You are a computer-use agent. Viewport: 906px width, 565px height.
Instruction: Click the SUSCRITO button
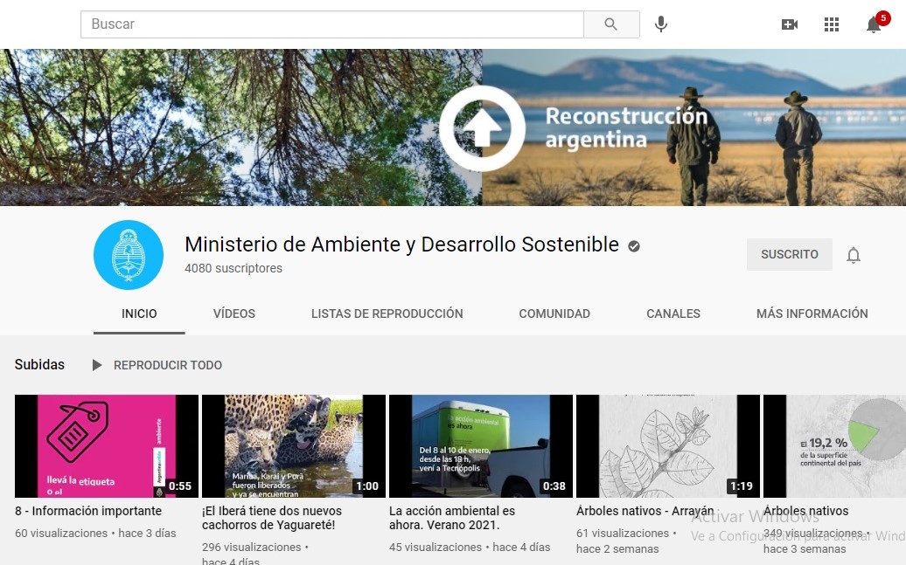pos(790,254)
